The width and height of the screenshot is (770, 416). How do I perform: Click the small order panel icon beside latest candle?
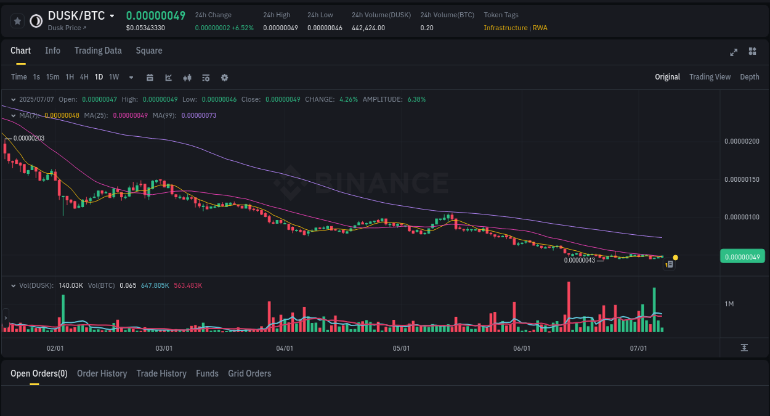[x=669, y=264]
